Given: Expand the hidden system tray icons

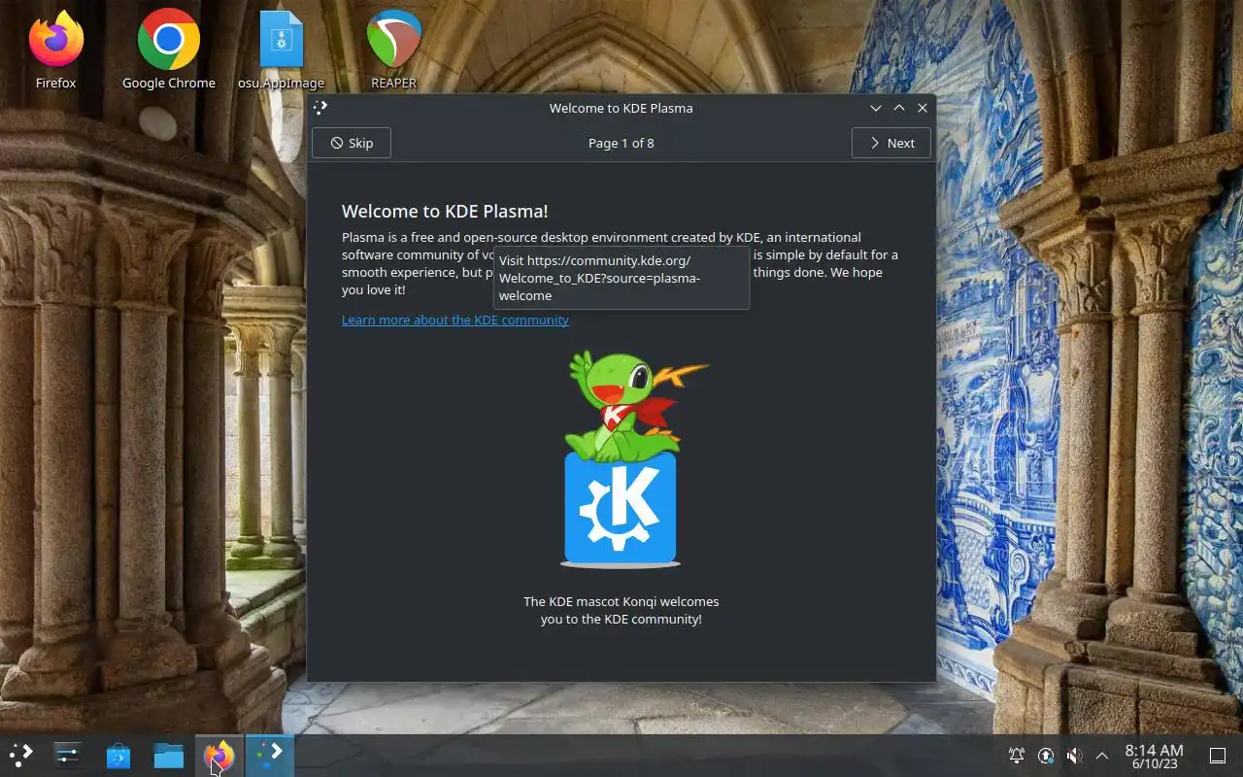Looking at the screenshot, I should [x=1102, y=755].
